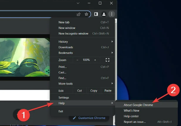Select About Google Chrome

[147, 105]
